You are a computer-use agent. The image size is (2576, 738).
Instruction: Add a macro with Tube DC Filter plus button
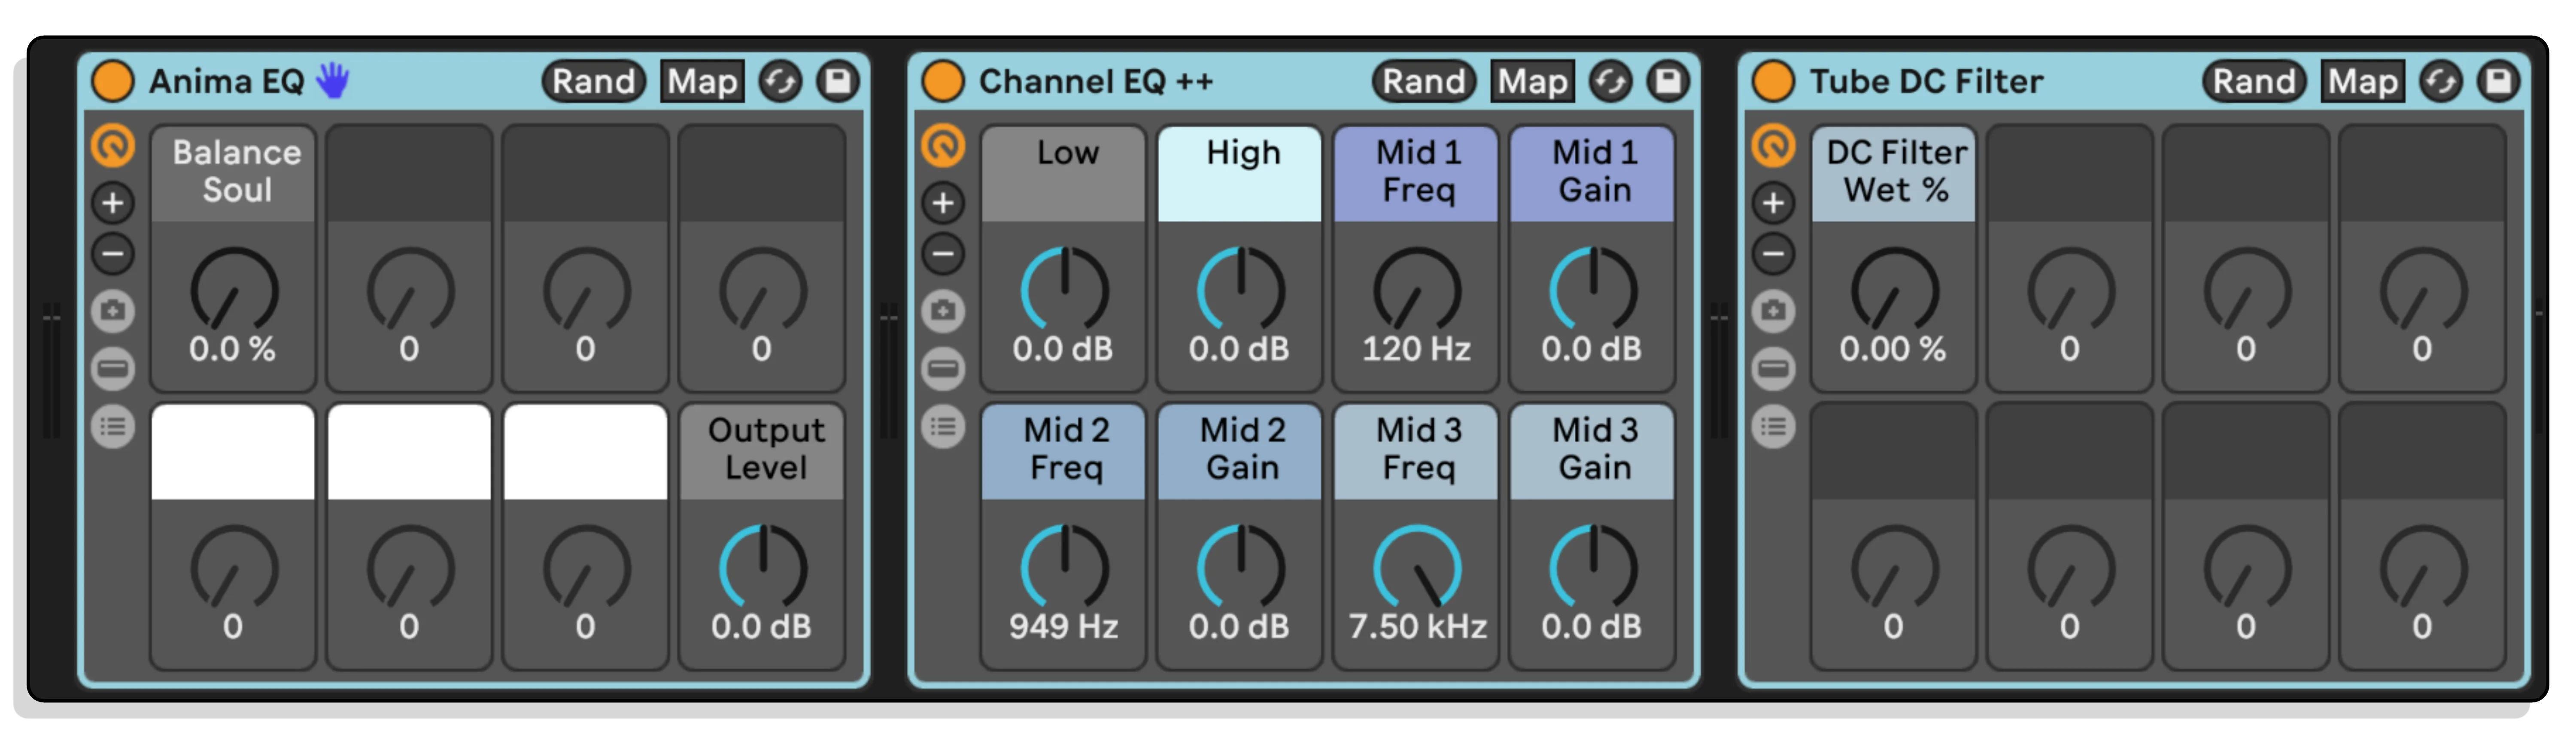1773,203
